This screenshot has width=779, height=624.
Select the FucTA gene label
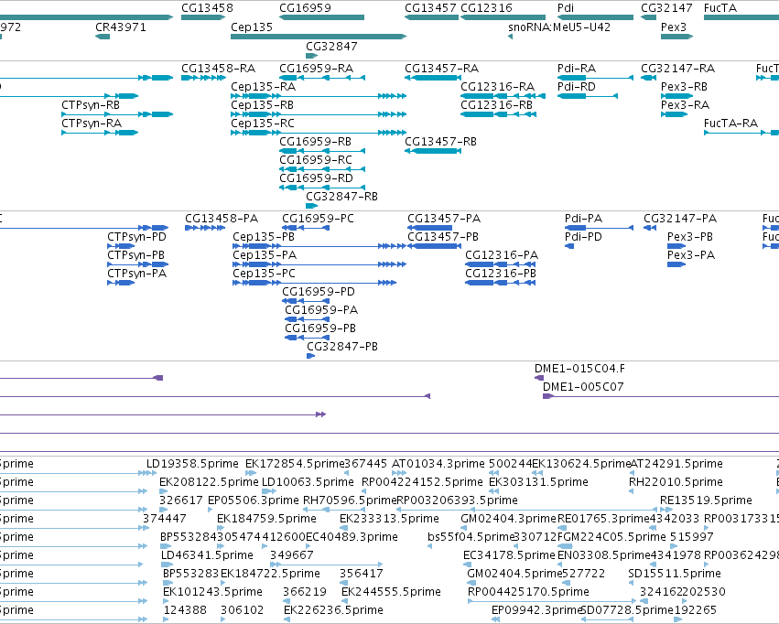pos(720,8)
